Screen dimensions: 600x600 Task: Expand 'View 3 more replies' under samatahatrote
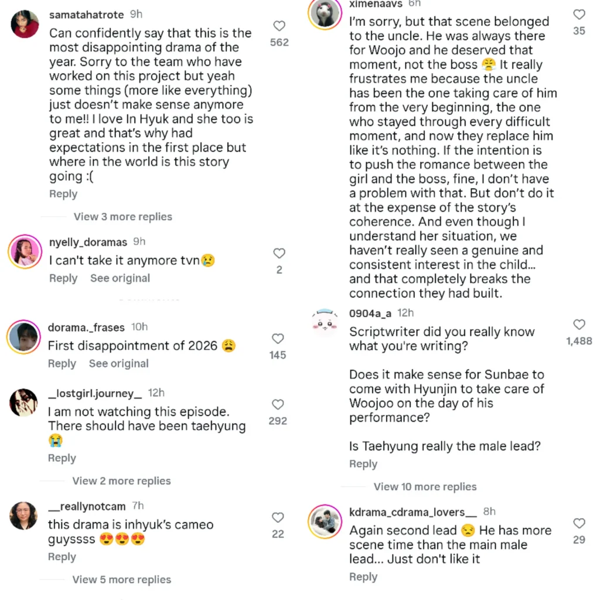tap(122, 216)
